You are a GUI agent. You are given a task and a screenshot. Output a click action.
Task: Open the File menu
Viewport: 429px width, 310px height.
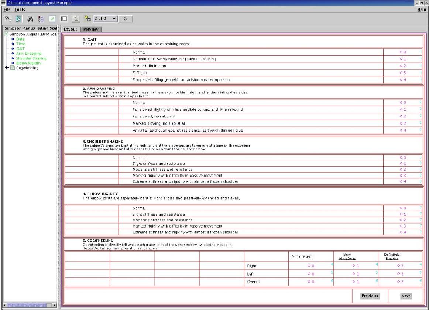7,9
